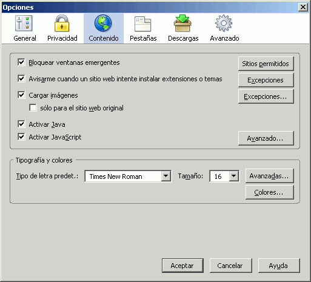Uncheck Cargar imágenes checkbox
Screen dimensions: 311x282
(21, 95)
